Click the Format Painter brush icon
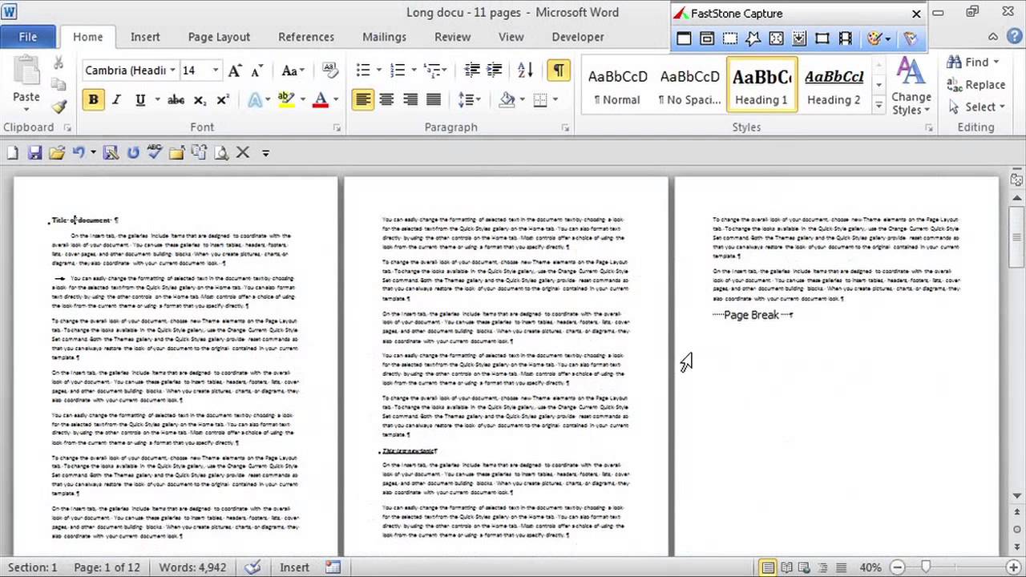The height and width of the screenshot is (577, 1026). click(x=59, y=106)
